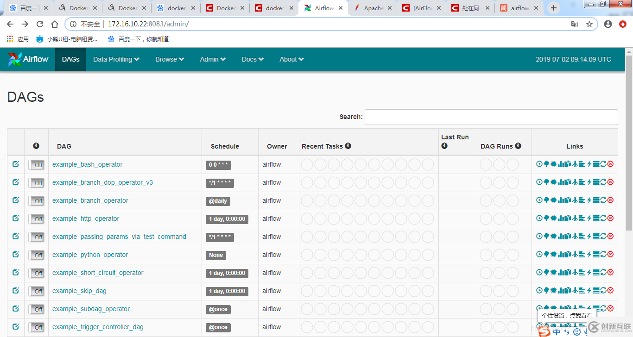Focus the DAG Search field
Screen dimensions: 633x337
491,117
